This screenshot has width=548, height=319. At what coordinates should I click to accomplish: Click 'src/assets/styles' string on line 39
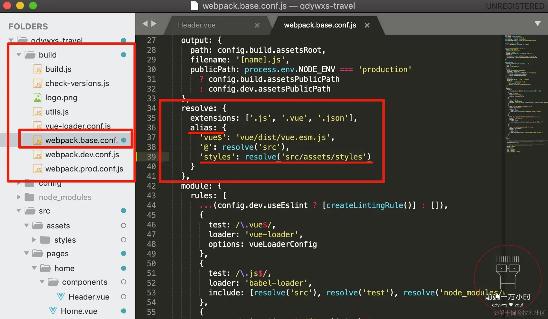click(324, 157)
